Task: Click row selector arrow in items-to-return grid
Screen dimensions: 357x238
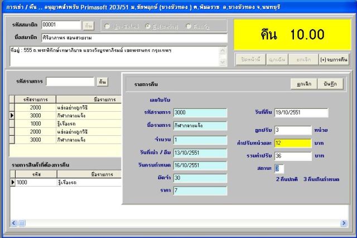Action: (12, 182)
